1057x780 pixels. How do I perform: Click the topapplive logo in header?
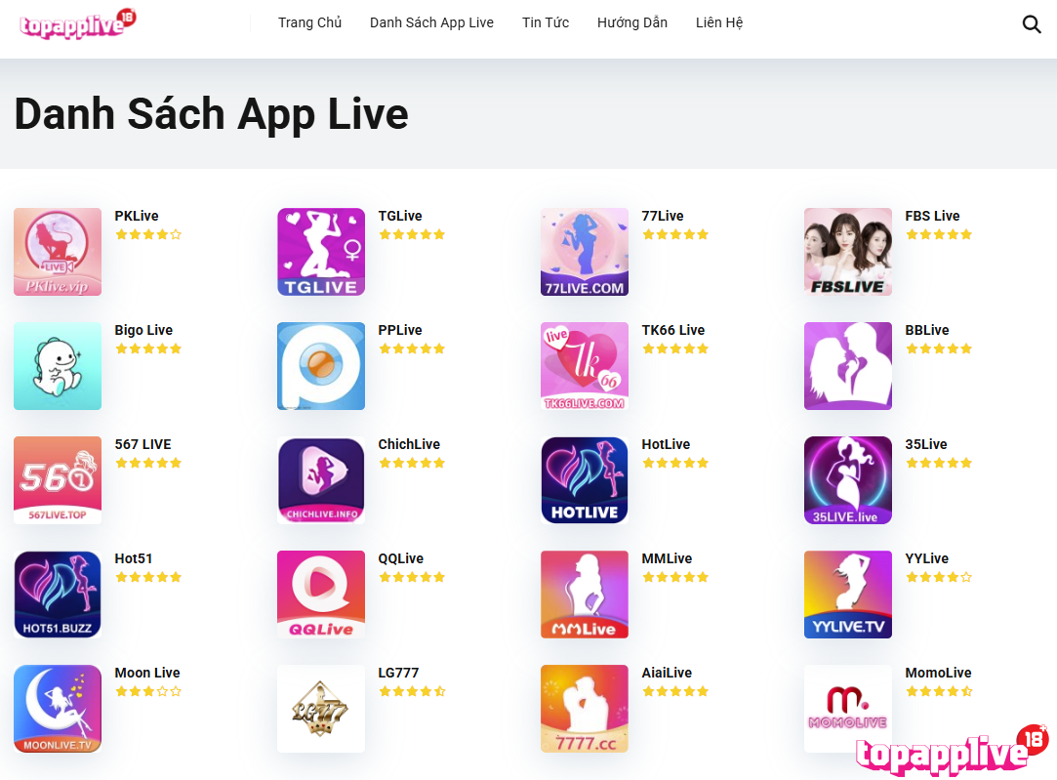point(77,23)
